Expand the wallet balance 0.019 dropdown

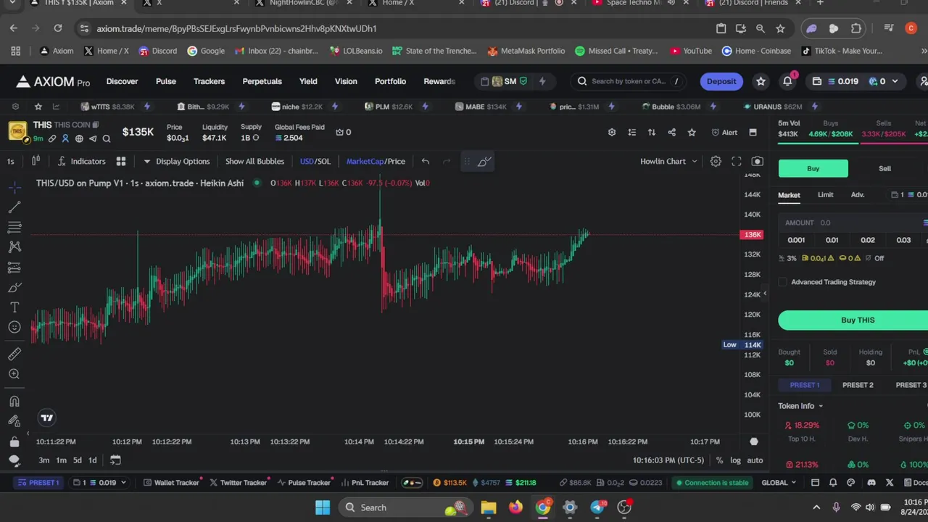point(855,81)
